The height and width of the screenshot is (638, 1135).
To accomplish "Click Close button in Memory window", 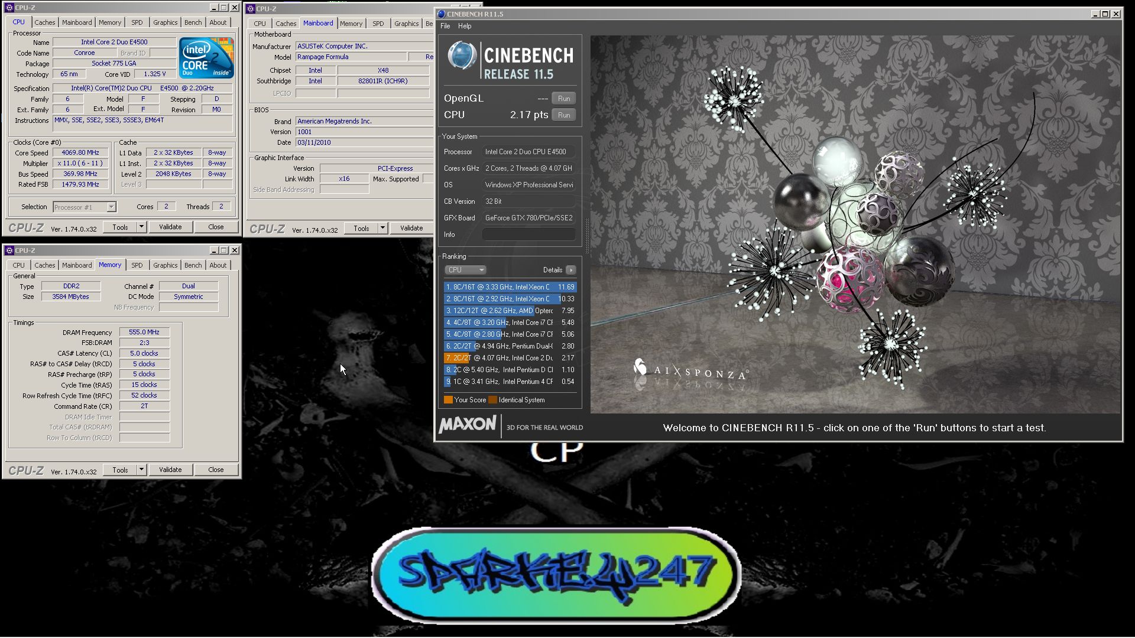I will click(x=216, y=470).
